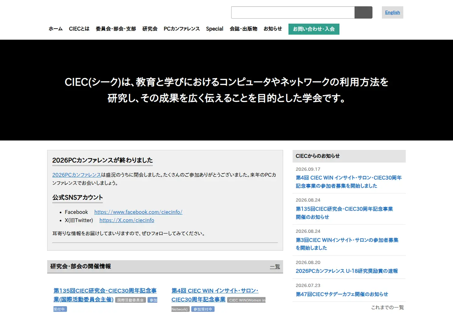
Task: Click the search text input field
Action: 293,13
